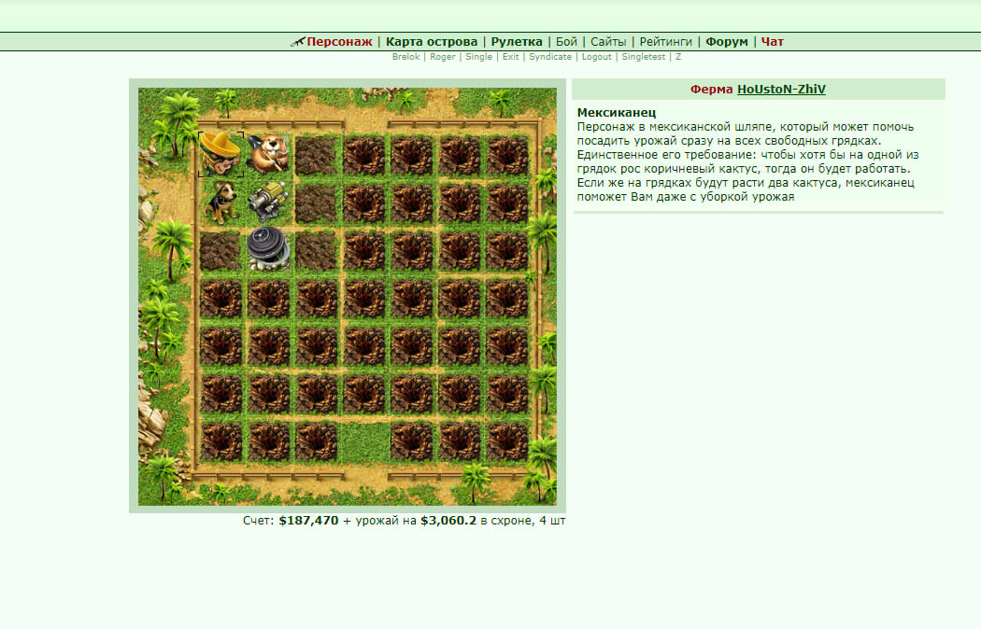The height and width of the screenshot is (629, 981).
Task: Select the plowed soil plot below the dog
Action: coord(220,250)
